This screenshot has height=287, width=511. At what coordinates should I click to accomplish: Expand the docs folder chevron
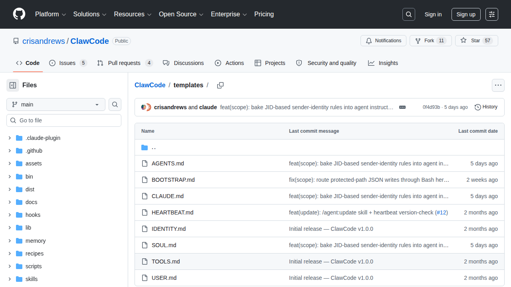[x=10, y=202]
